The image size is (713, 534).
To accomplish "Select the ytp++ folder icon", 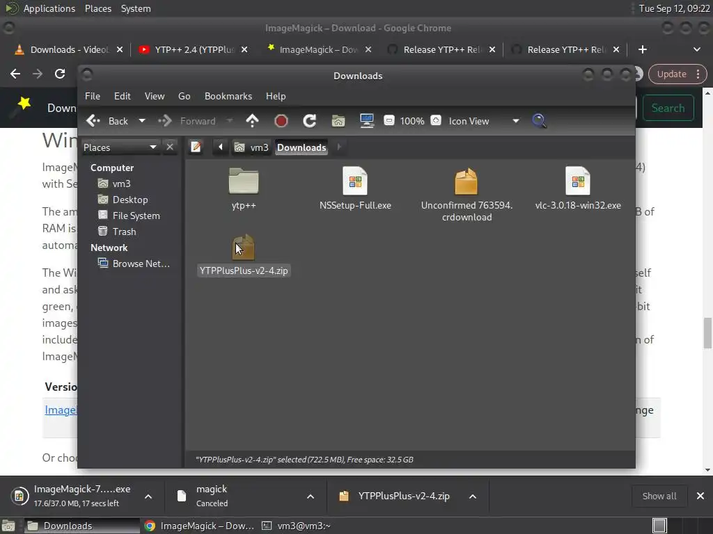I will point(243,181).
